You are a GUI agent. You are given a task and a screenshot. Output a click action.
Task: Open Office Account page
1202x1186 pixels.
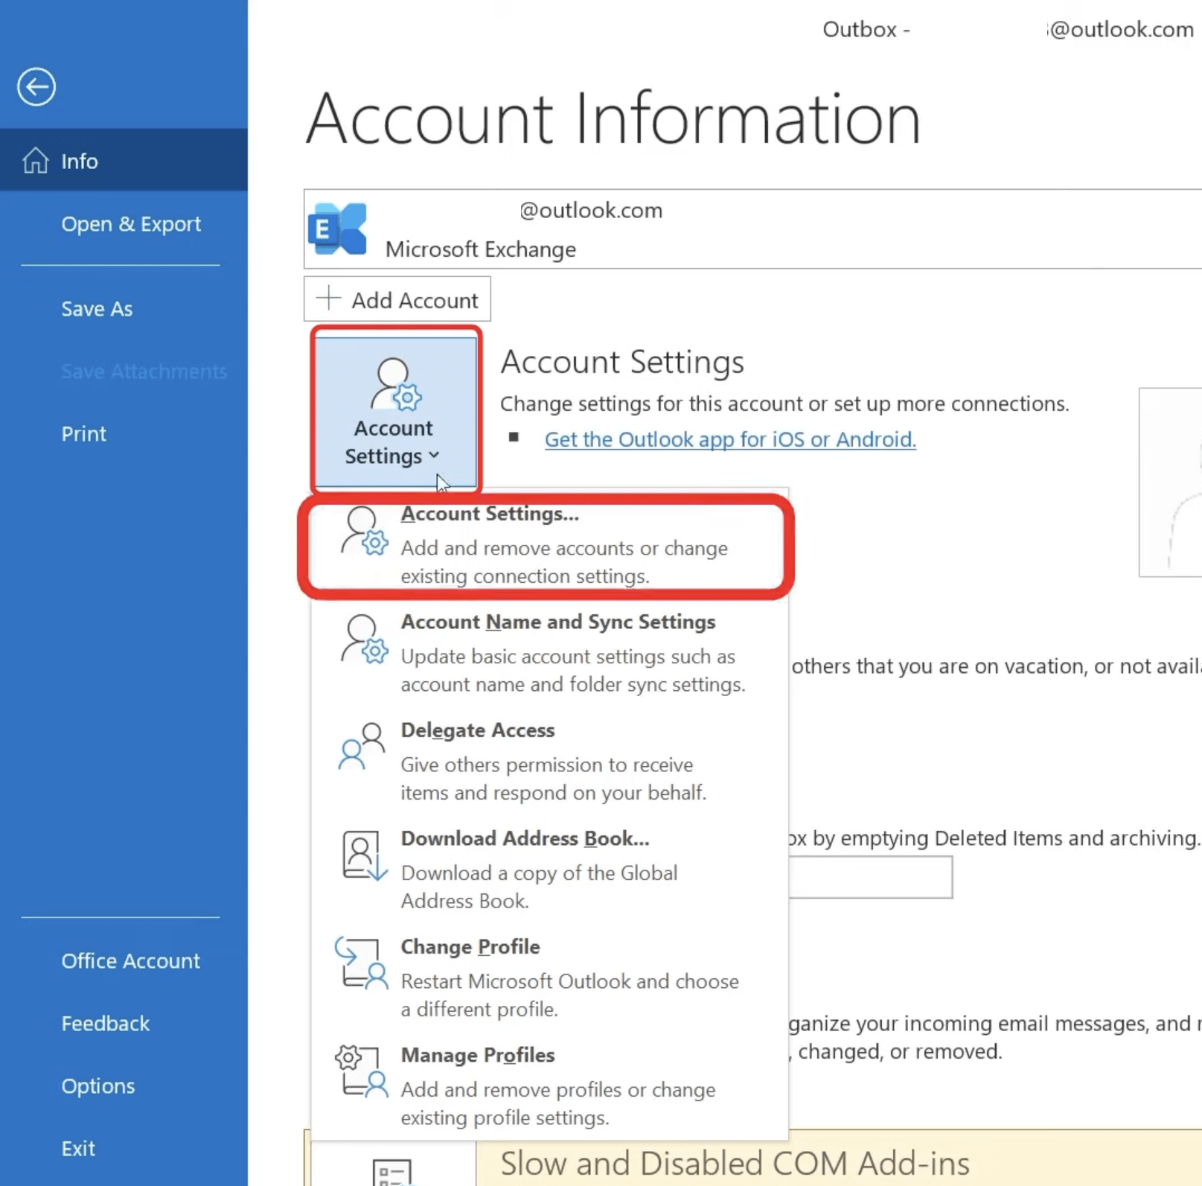[130, 960]
